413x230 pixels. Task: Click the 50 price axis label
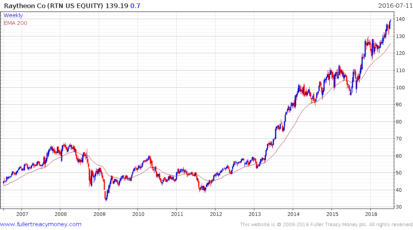399,173
